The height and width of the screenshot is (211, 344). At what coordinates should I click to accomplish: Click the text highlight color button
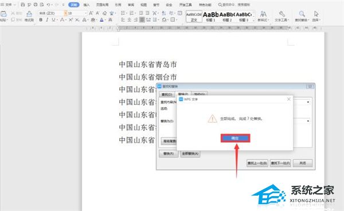pos(93,20)
